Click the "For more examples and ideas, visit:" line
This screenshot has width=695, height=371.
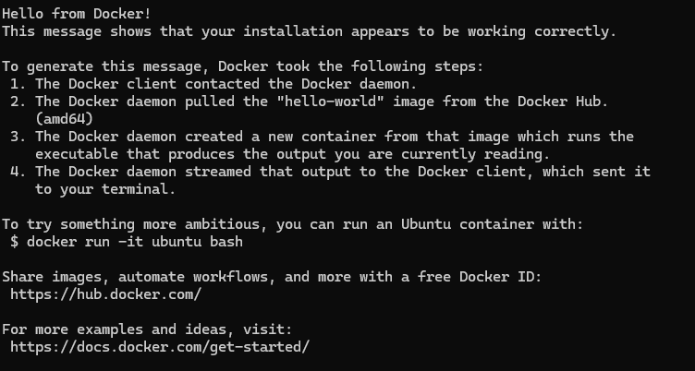pyautogui.click(x=148, y=329)
